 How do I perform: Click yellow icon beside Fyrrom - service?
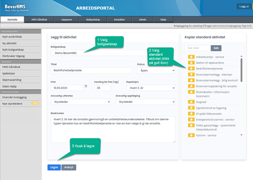(x=191, y=135)
